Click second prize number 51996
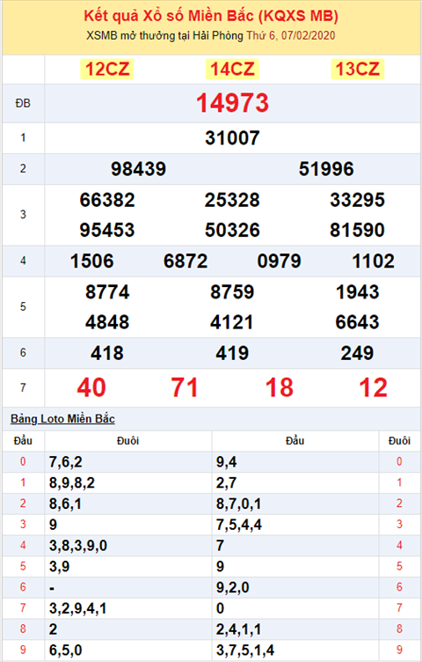 (326, 169)
